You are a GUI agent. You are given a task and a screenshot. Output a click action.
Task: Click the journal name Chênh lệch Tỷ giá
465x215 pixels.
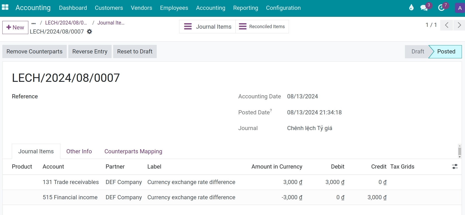(x=310, y=128)
